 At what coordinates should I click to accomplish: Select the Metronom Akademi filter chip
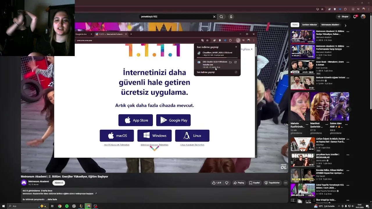click(330, 25)
